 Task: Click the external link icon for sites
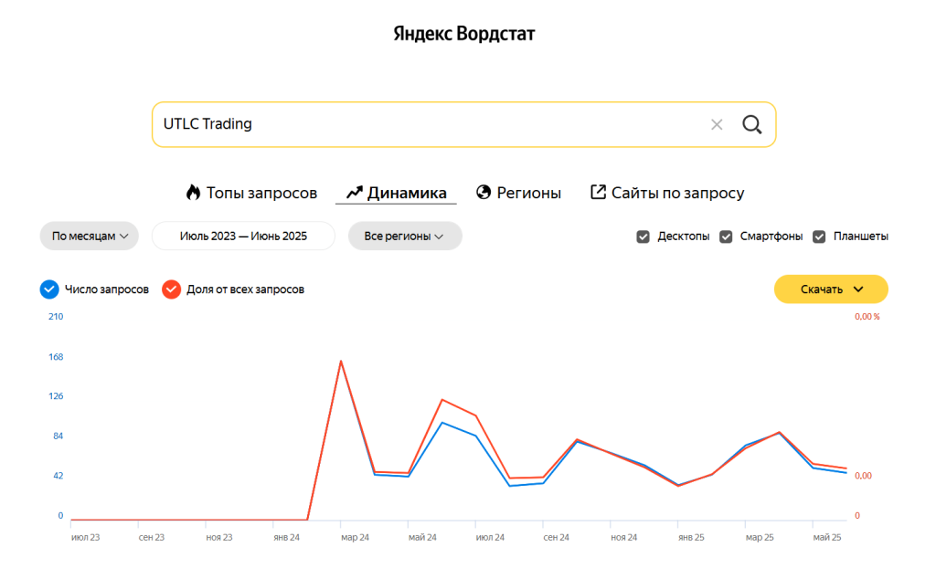(x=598, y=193)
